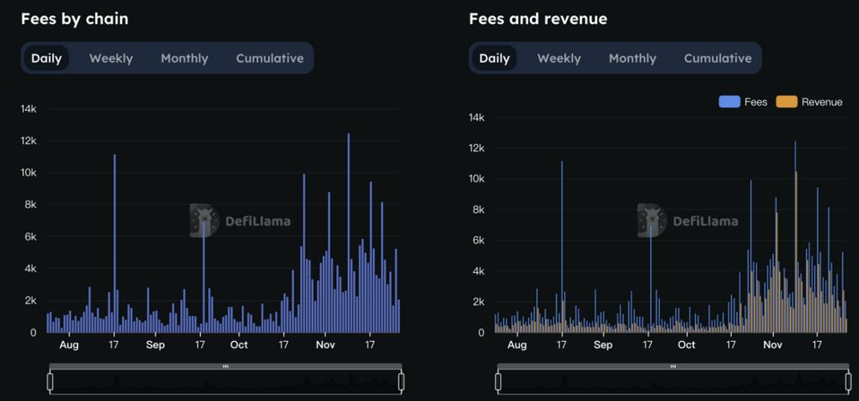Click the grip bar above Fees by chain range selector

click(x=225, y=366)
